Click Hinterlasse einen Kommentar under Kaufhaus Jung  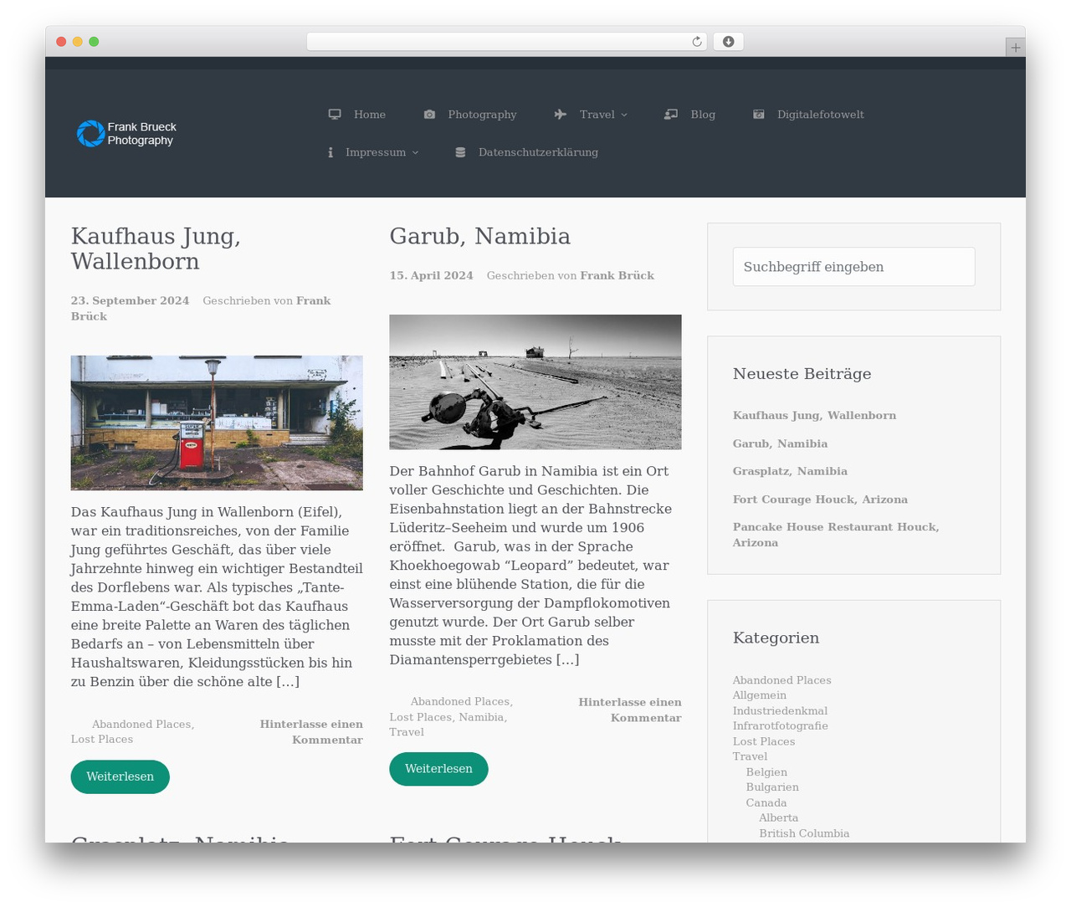coord(311,732)
